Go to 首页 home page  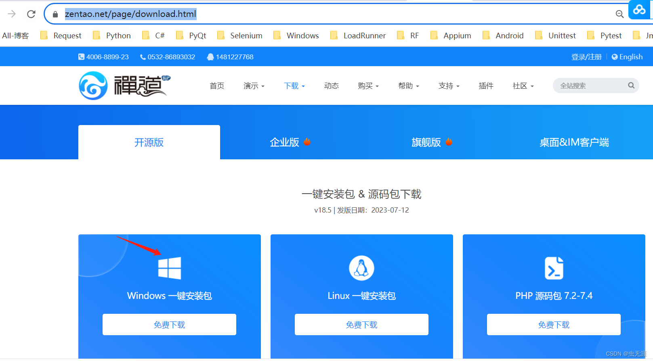[x=217, y=86]
